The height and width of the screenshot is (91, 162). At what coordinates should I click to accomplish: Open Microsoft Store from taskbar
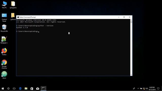tap(32, 88)
